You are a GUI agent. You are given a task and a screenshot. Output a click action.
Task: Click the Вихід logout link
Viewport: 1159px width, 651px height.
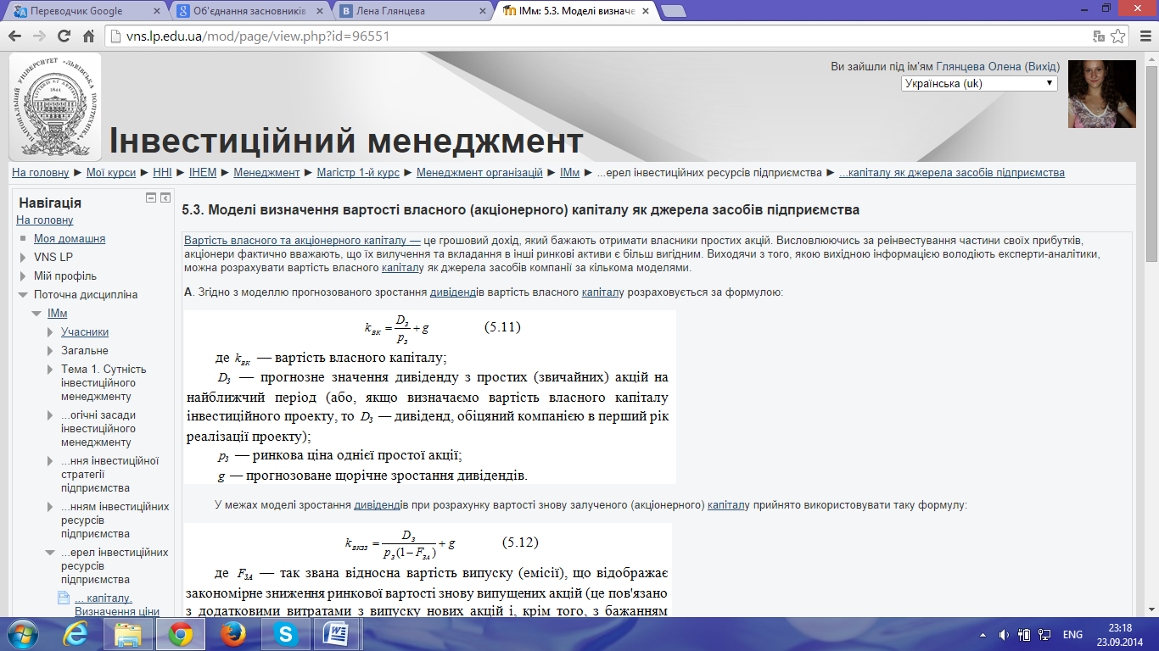click(x=1042, y=66)
